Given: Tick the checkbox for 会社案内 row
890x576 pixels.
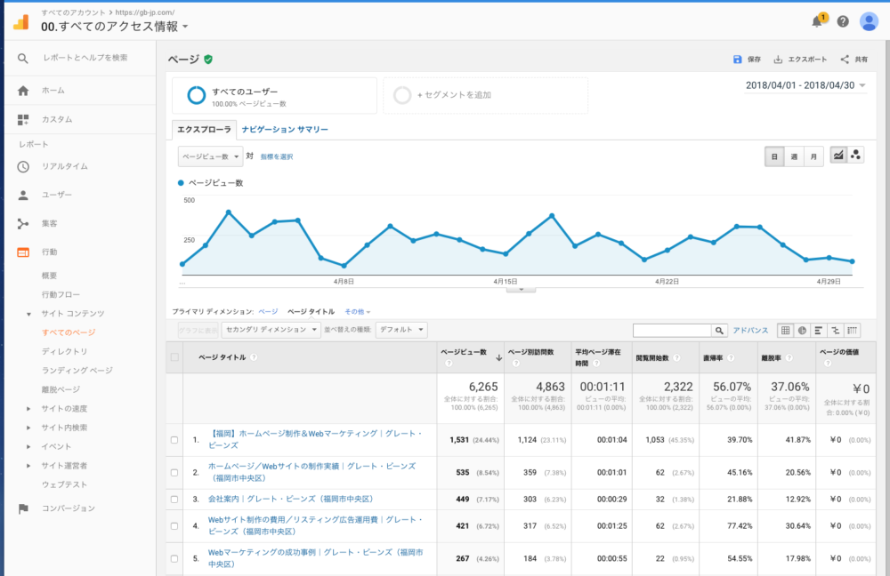Looking at the screenshot, I should point(174,500).
